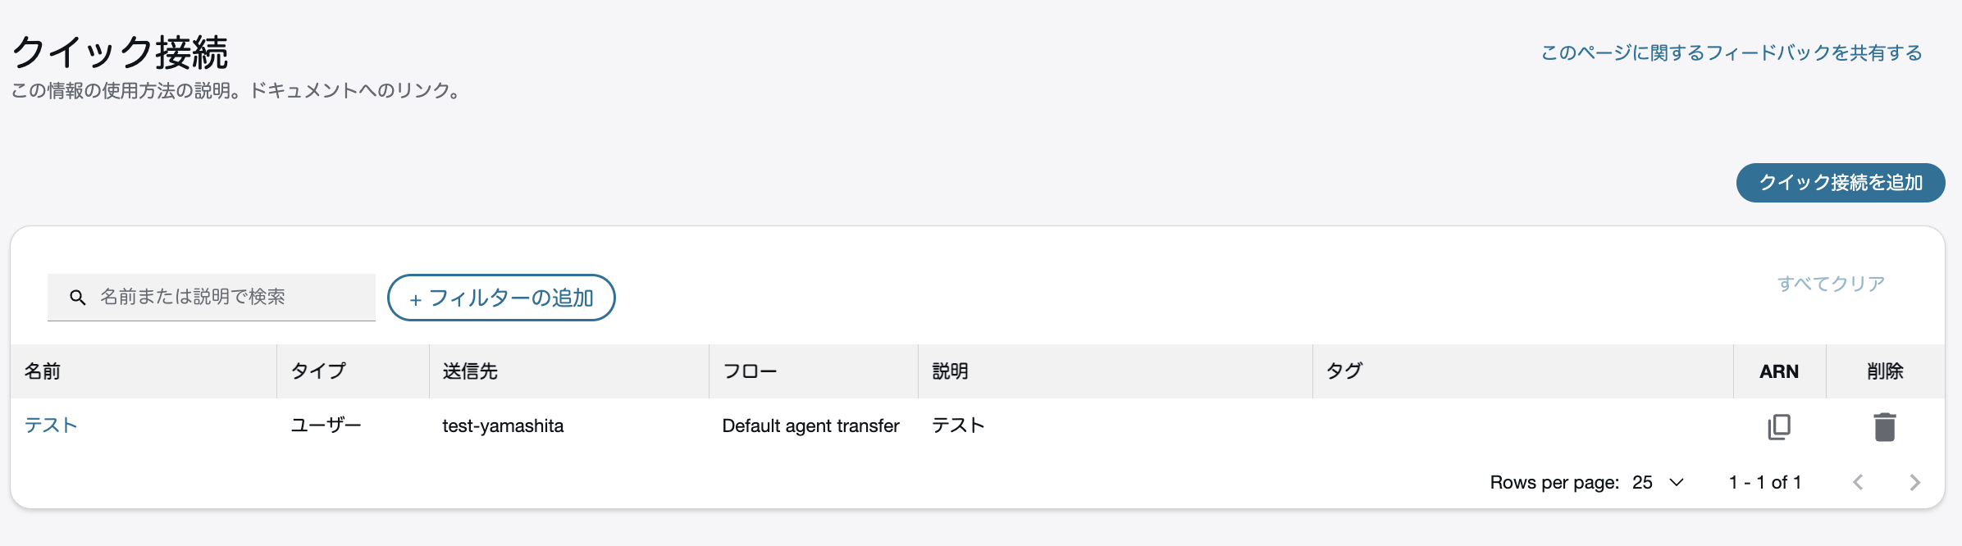Go to the next page with right arrow

click(x=1915, y=483)
